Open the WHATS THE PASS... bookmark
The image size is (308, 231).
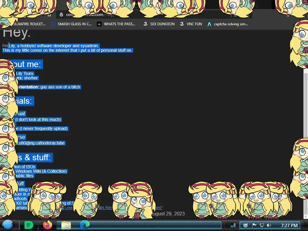pos(116,24)
